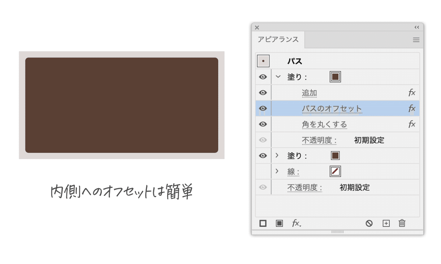
Task: Toggle visibility slot of 線 row
Action: (x=263, y=172)
